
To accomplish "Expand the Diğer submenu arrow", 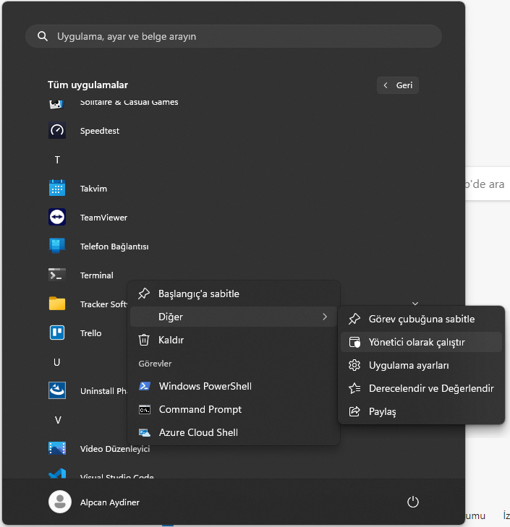I will pyautogui.click(x=325, y=317).
